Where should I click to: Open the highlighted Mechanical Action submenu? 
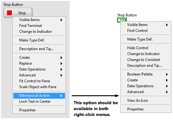[39, 96]
